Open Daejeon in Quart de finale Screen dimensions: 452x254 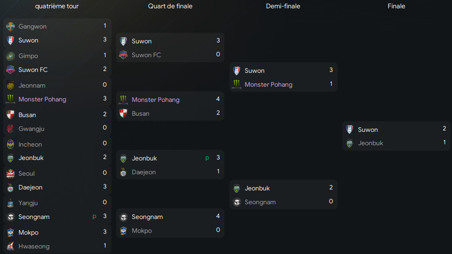click(x=143, y=172)
